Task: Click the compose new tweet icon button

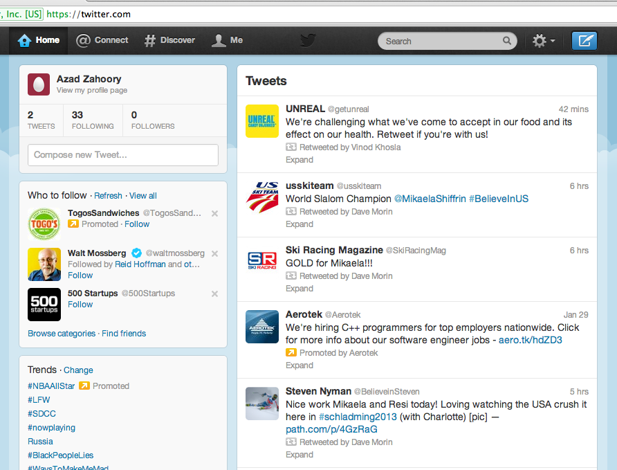Action: (x=584, y=41)
